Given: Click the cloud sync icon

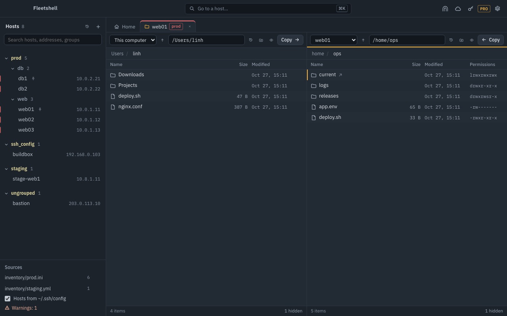Looking at the screenshot, I should click(x=458, y=9).
